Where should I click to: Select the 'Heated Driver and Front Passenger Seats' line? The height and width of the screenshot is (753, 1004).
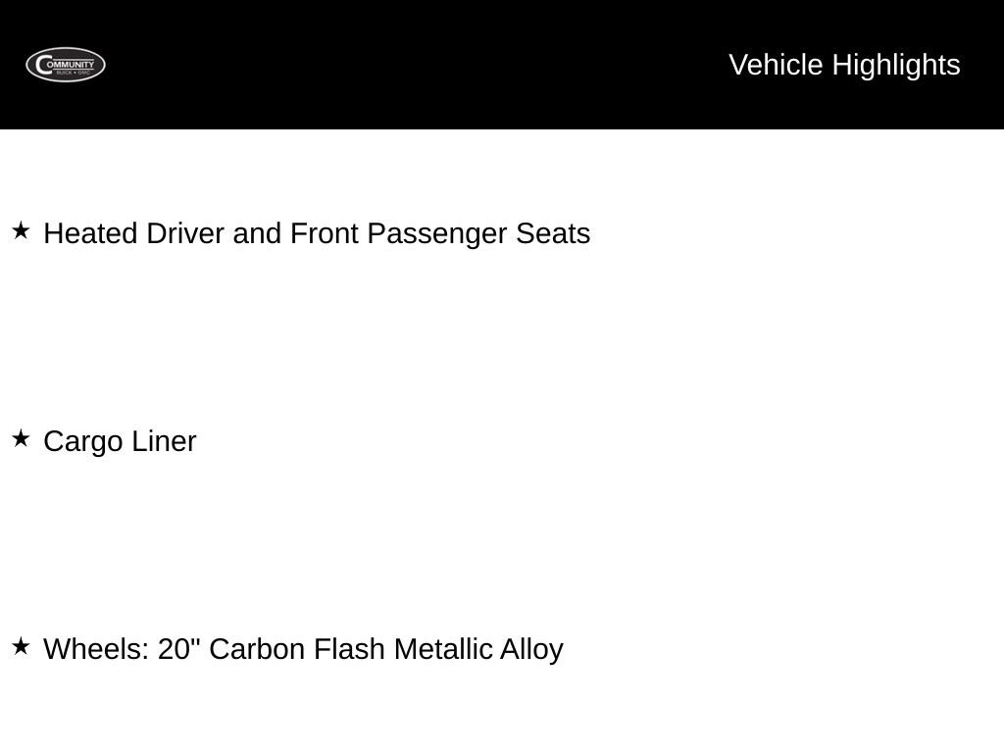[x=317, y=233]
